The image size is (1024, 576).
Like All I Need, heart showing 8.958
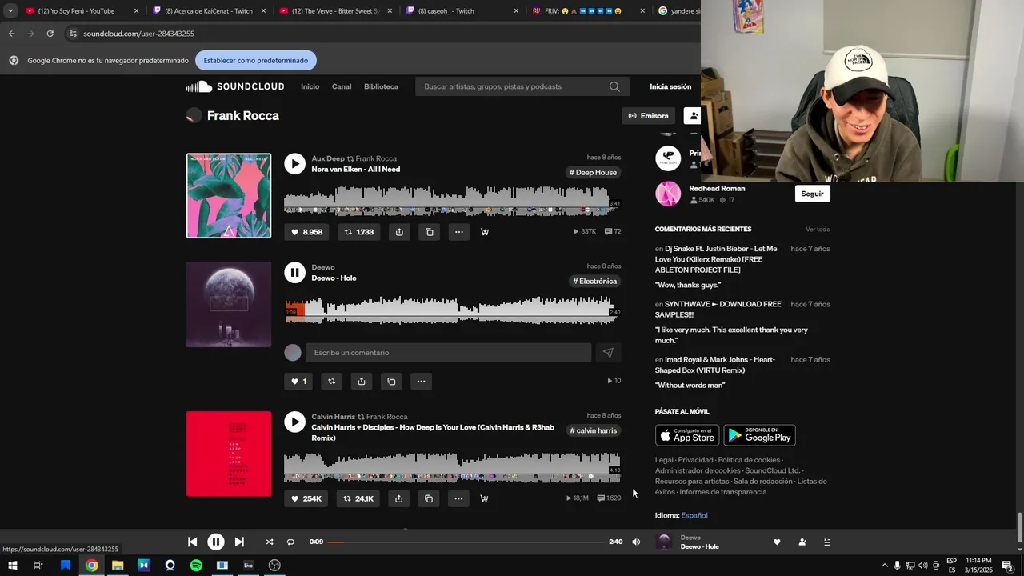(306, 232)
